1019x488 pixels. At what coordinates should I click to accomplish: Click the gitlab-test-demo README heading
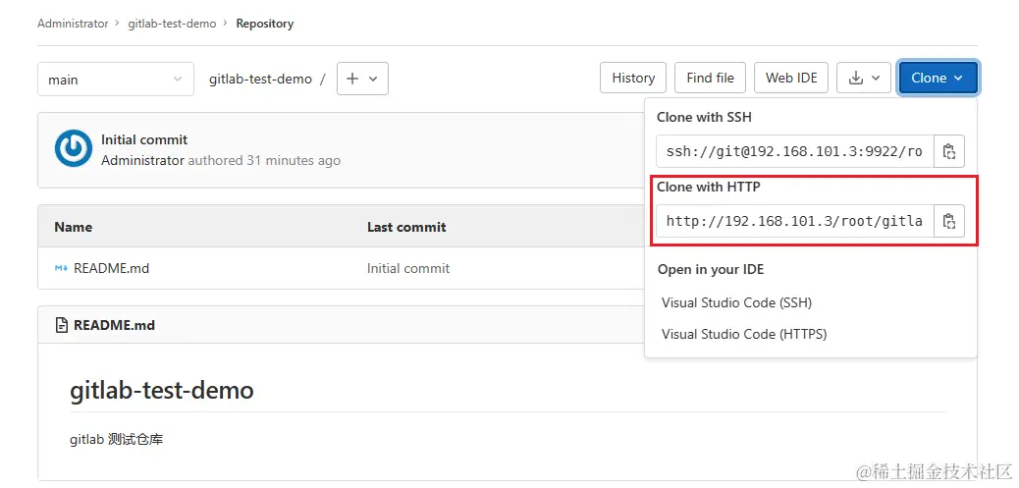click(x=162, y=391)
